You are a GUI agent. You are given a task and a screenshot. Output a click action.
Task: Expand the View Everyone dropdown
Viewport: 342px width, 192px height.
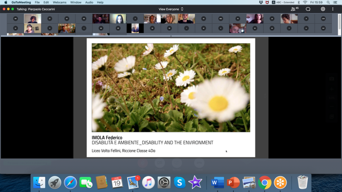pos(171,9)
